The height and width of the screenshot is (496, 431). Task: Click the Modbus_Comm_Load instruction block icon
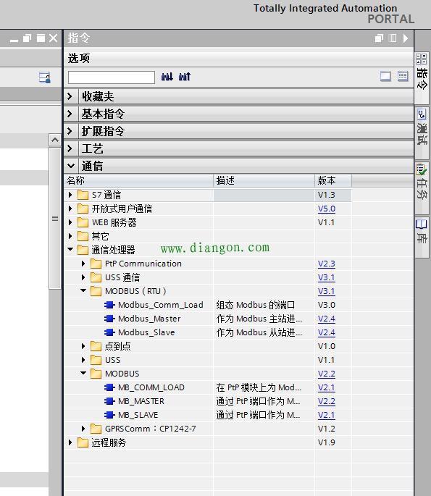pos(109,305)
